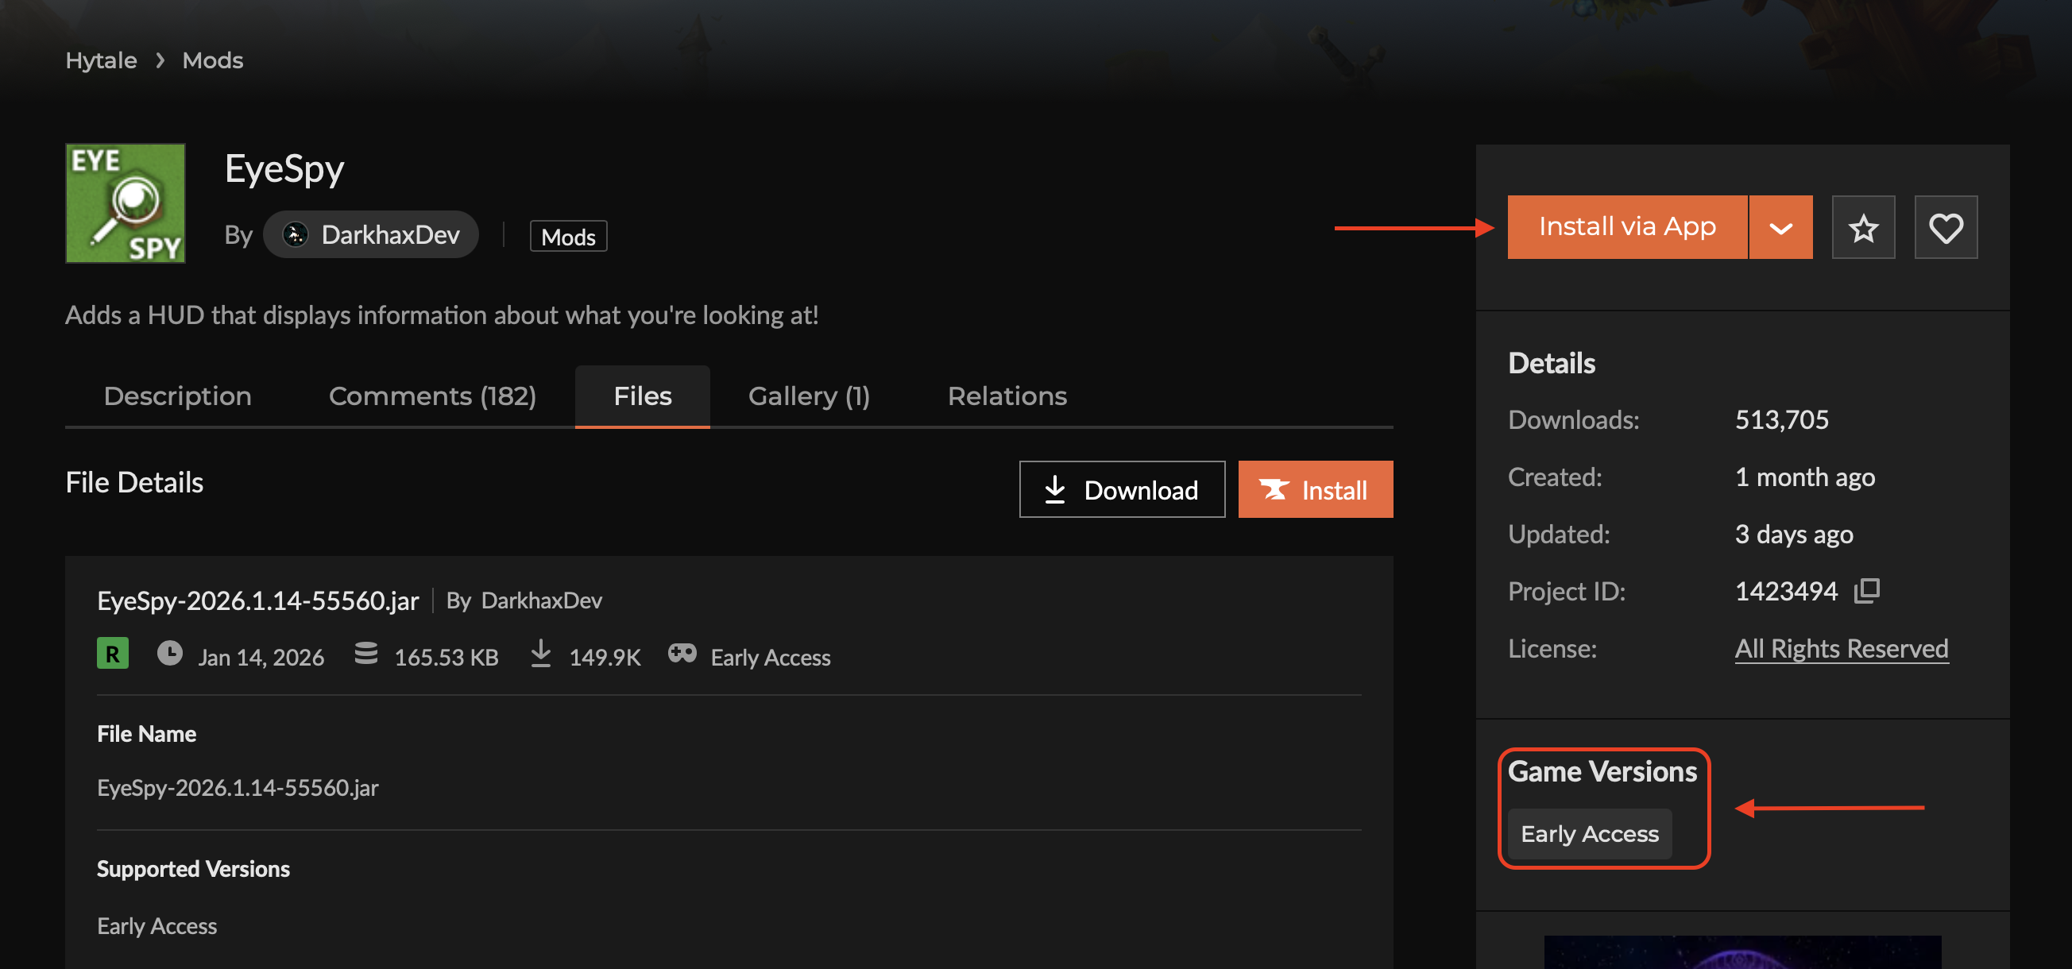Image resolution: width=2072 pixels, height=969 pixels.
Task: Click the green R release type badge
Action: click(113, 654)
